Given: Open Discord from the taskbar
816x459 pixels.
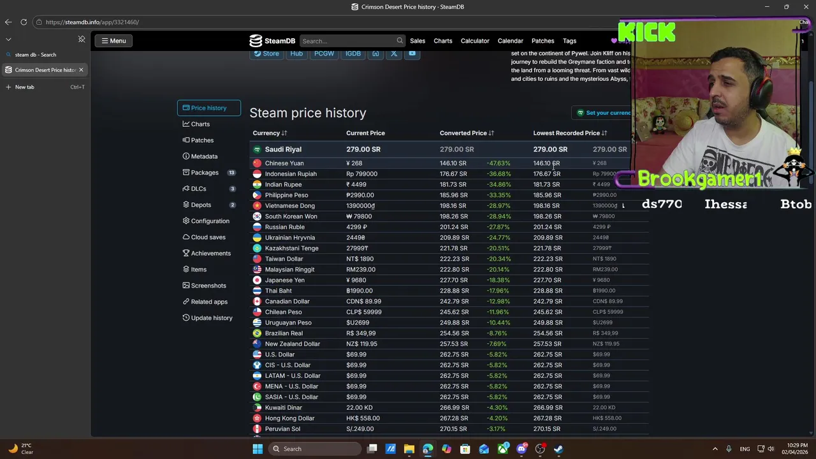Looking at the screenshot, I should pyautogui.click(x=521, y=449).
